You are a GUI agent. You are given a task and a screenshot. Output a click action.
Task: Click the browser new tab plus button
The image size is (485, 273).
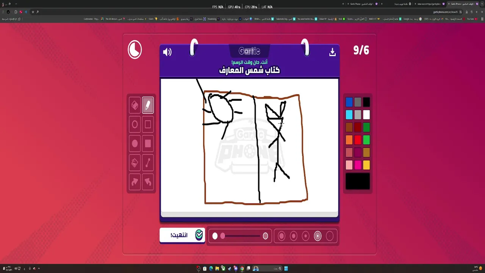[x=343, y=4]
